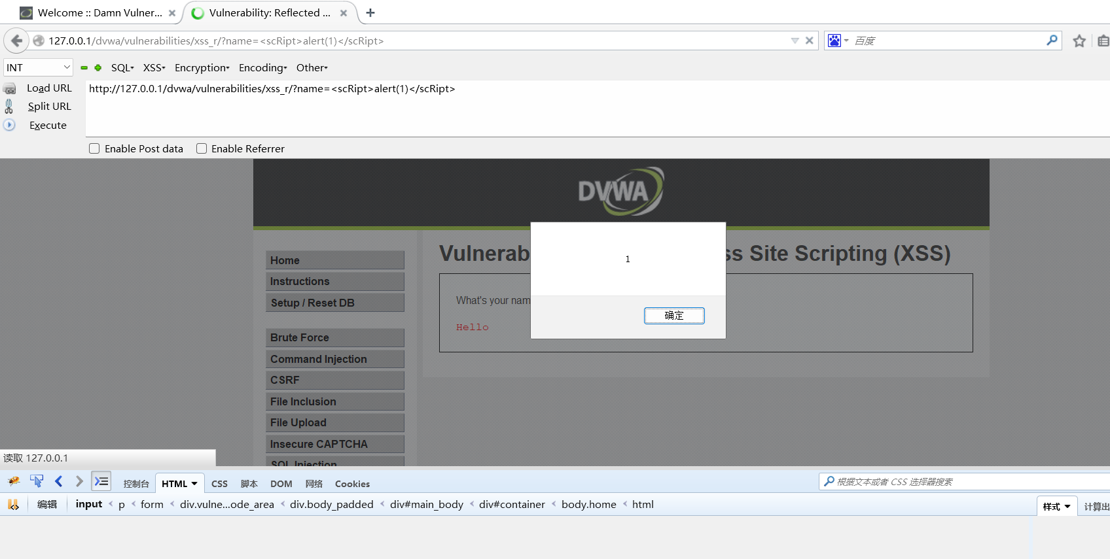Click Firebug forward arrow

point(79,482)
